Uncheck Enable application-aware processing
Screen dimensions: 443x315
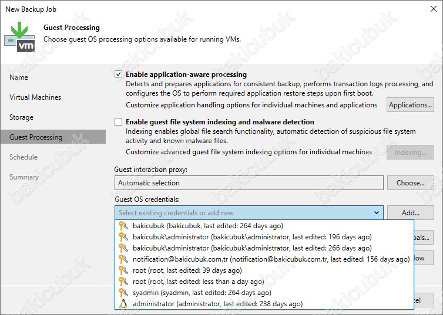[x=118, y=74]
